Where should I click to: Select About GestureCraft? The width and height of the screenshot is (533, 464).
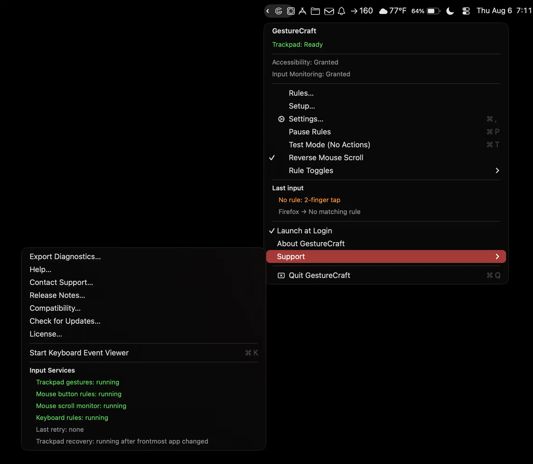click(386, 244)
